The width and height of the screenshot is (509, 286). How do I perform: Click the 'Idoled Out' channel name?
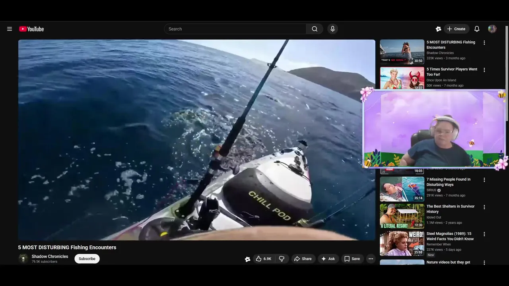(x=434, y=217)
